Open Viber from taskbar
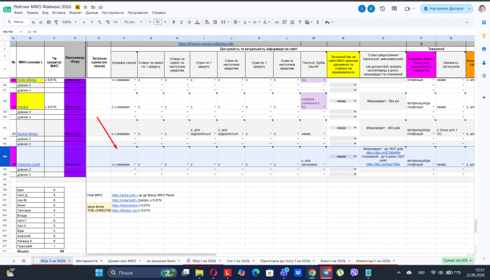Viewport: 490px width, 280px height. (354, 272)
